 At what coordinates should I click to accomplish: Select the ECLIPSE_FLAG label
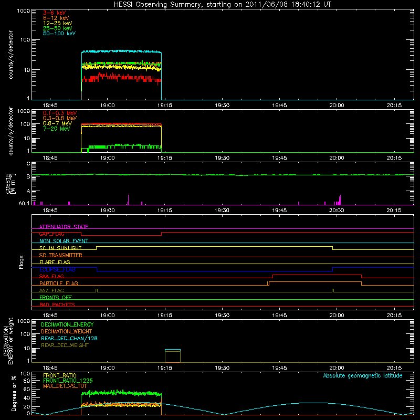click(x=57, y=269)
